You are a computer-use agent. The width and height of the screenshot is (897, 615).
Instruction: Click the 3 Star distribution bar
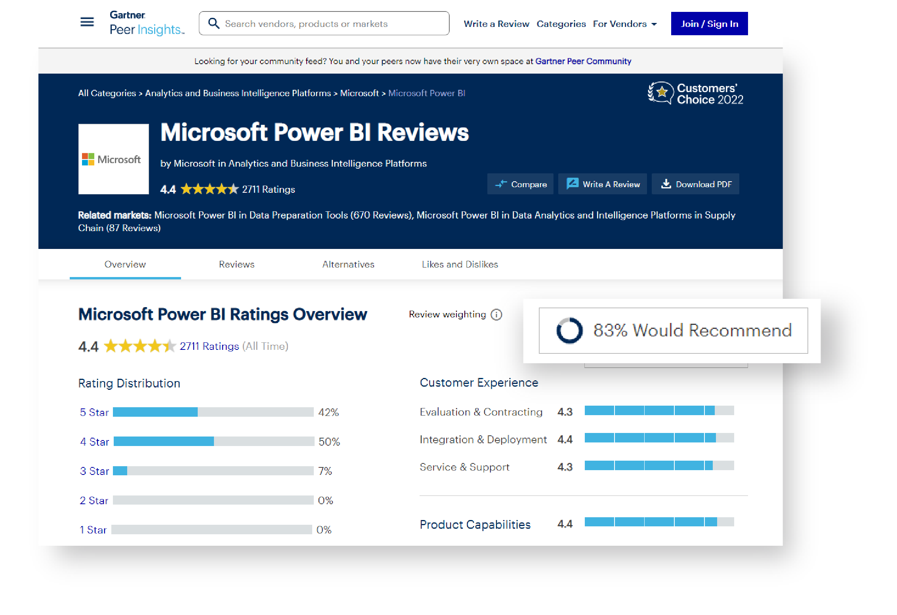[213, 471]
